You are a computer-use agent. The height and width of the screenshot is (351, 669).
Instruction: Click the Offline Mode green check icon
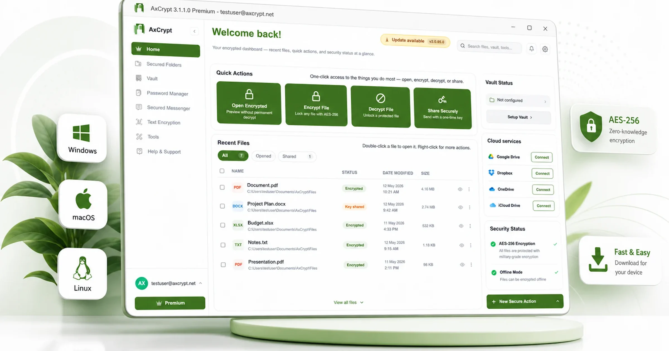494,272
